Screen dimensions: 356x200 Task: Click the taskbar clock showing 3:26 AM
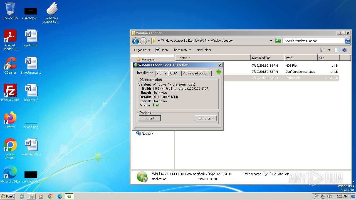pyautogui.click(x=342, y=196)
